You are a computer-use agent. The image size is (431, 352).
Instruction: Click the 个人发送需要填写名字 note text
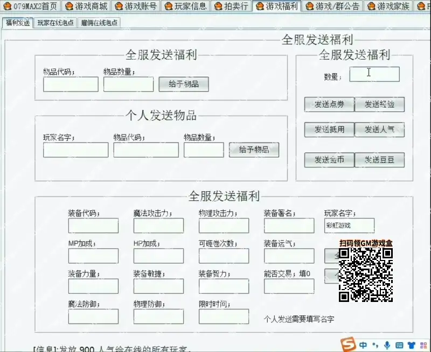299,319
